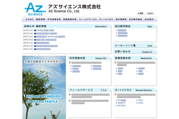Click the red circle bullet in Network Business

pos(115,94)
